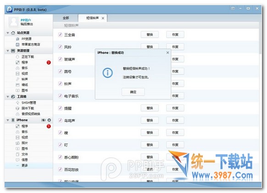Open SHSH管理 tool

click(28, 103)
